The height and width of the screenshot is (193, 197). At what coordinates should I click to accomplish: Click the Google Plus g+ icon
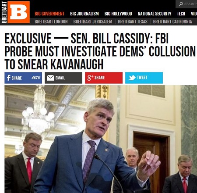coord(90,78)
